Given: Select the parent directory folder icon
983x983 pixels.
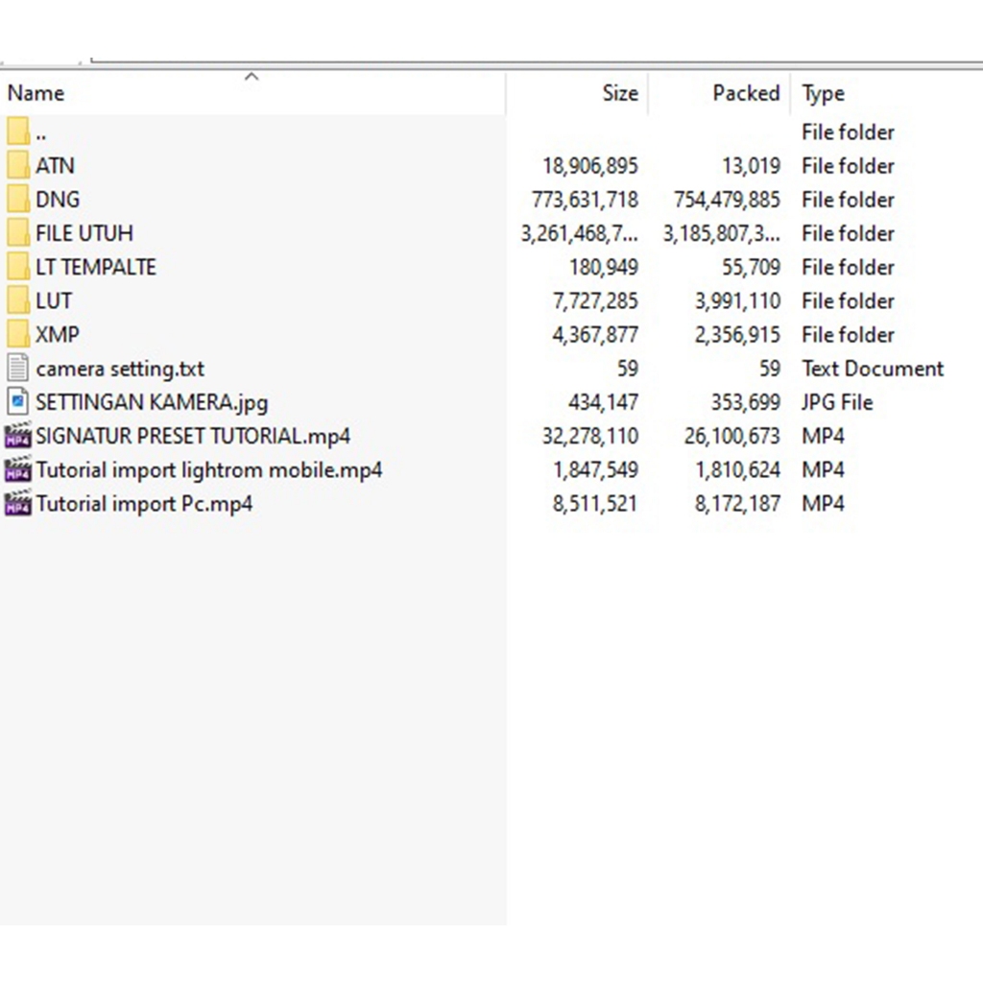Looking at the screenshot, I should [x=18, y=132].
